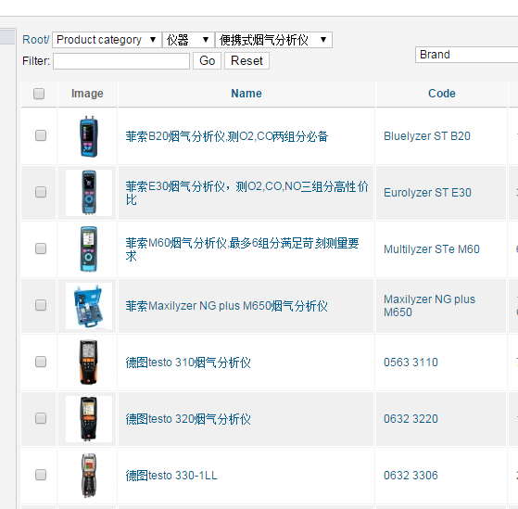Click code 0563 3110

click(411, 363)
